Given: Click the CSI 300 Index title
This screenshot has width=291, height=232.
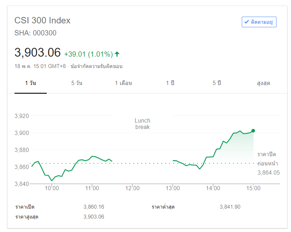Looking at the screenshot, I should click(x=42, y=20).
